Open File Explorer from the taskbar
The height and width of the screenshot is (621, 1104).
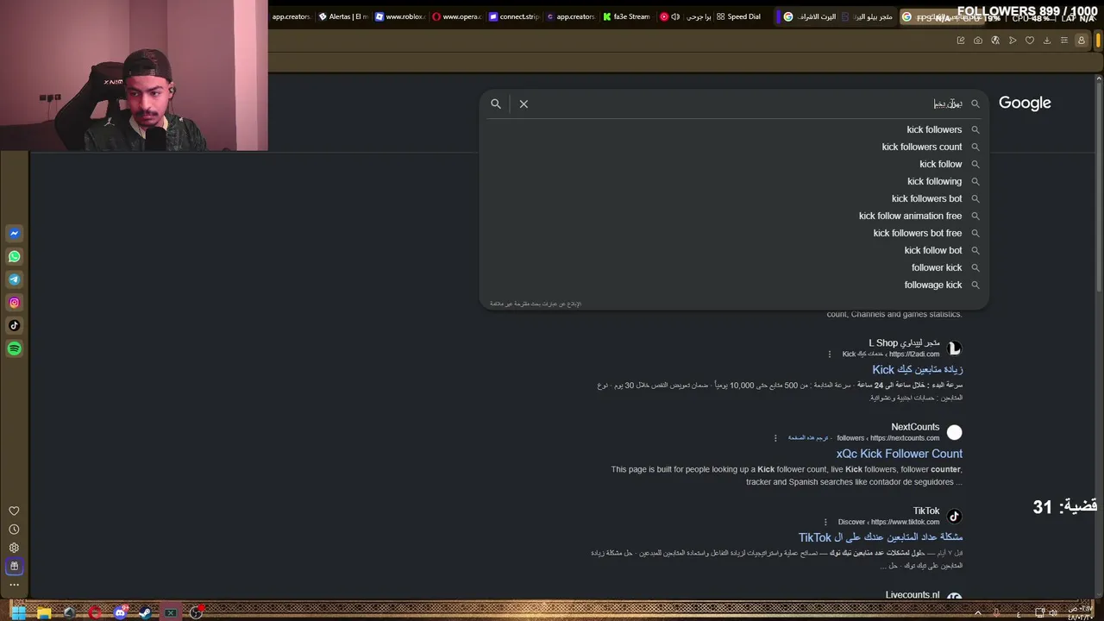pyautogui.click(x=44, y=613)
